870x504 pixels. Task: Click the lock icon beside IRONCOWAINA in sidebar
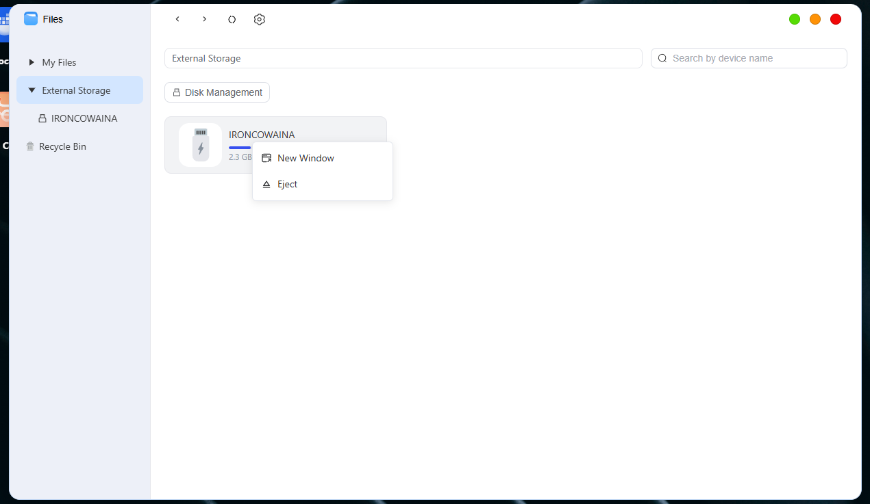coord(42,118)
